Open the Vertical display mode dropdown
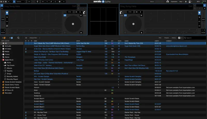Image resolution: width=207 pixels, height=119 pixels. 21,2
